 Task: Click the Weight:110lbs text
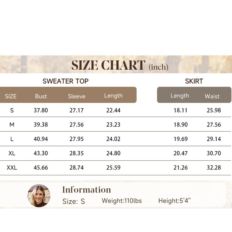pos(122,201)
